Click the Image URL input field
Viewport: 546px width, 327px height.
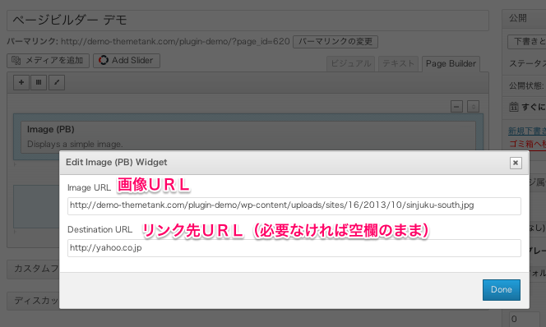(x=294, y=205)
